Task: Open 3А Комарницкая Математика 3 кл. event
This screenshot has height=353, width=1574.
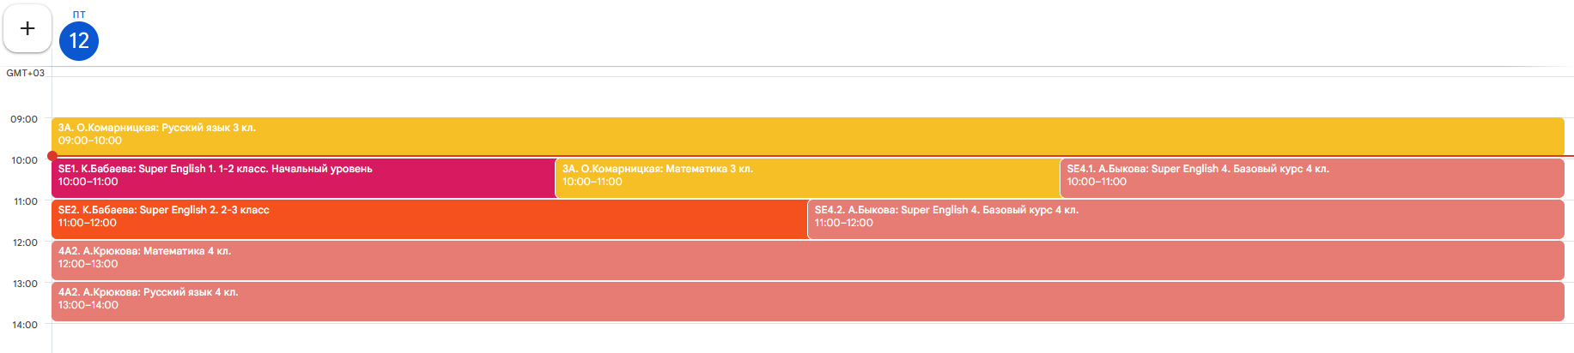Action: pyautogui.click(x=807, y=176)
